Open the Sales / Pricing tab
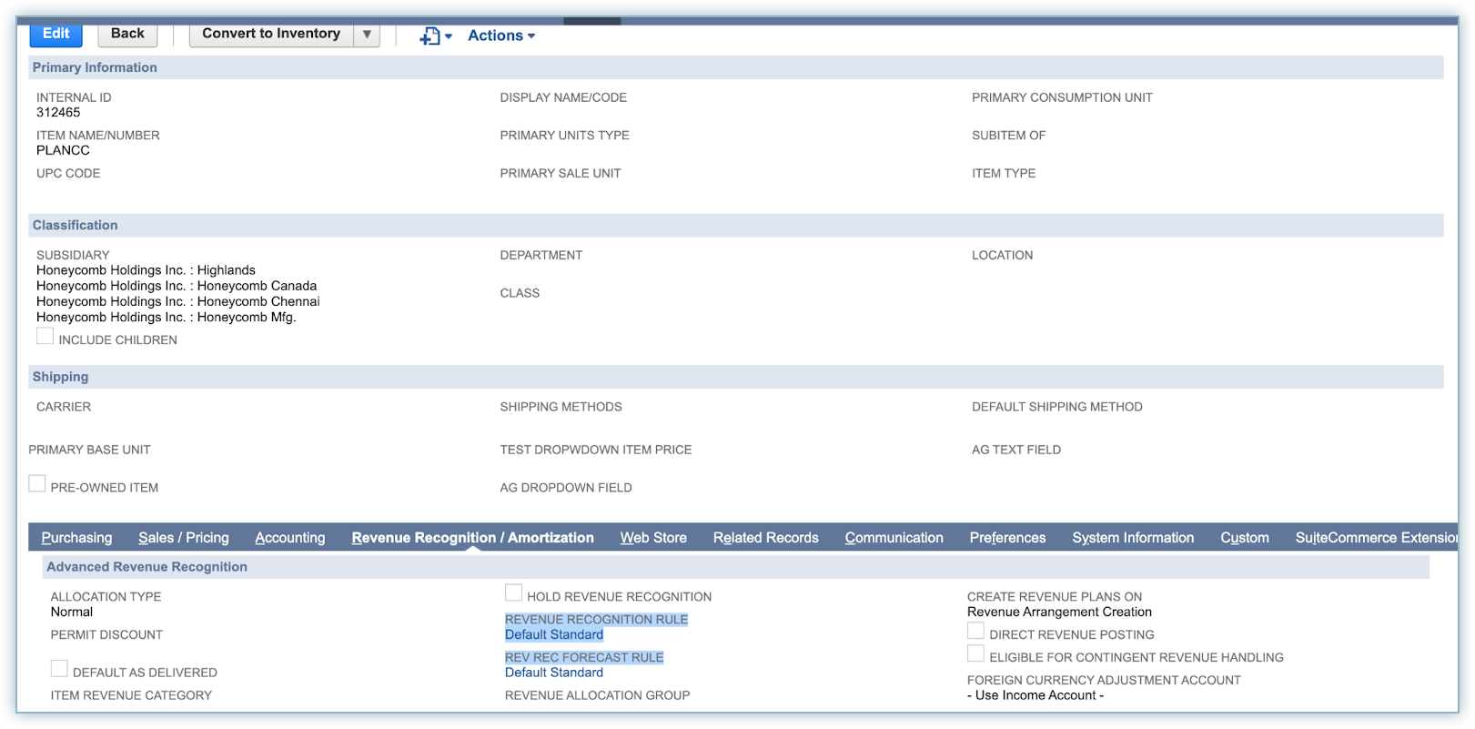Screen dimensions: 1475x729 pyautogui.click(x=183, y=538)
